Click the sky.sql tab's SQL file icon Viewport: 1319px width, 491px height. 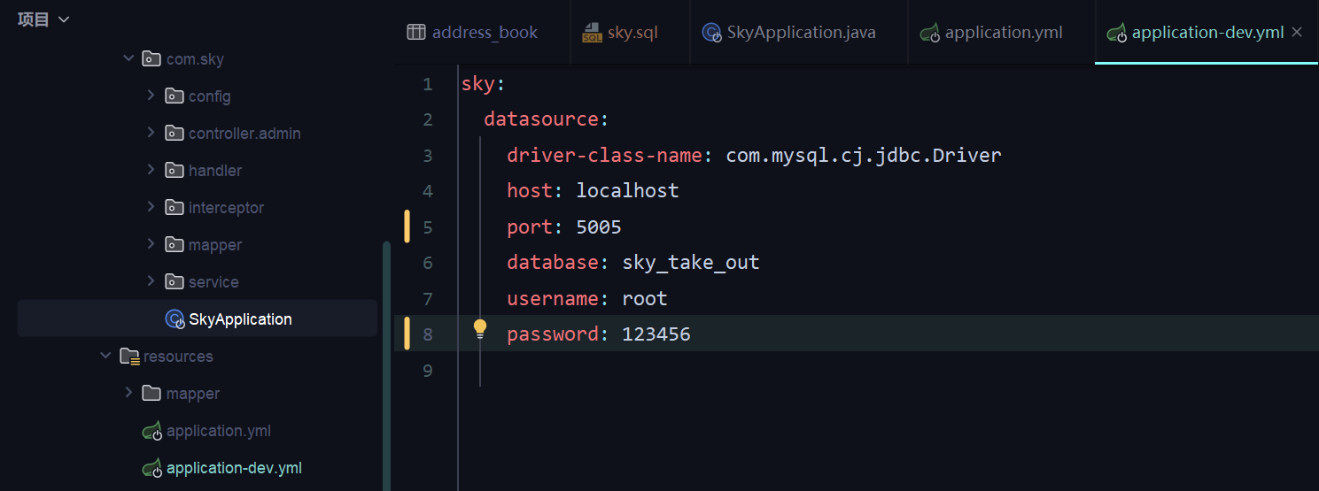(592, 34)
